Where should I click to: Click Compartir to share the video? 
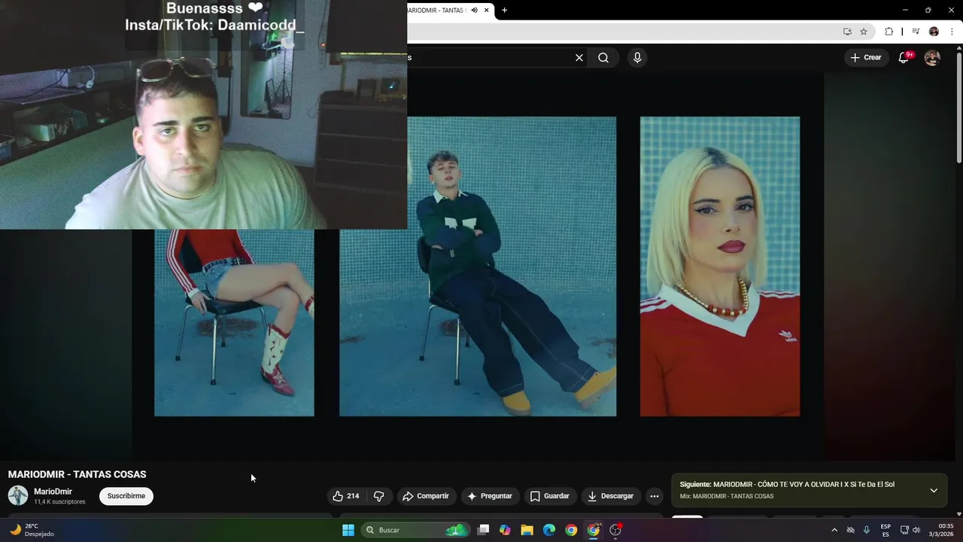tap(426, 496)
